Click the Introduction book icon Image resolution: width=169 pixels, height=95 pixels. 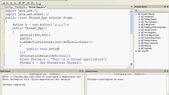click(142, 17)
